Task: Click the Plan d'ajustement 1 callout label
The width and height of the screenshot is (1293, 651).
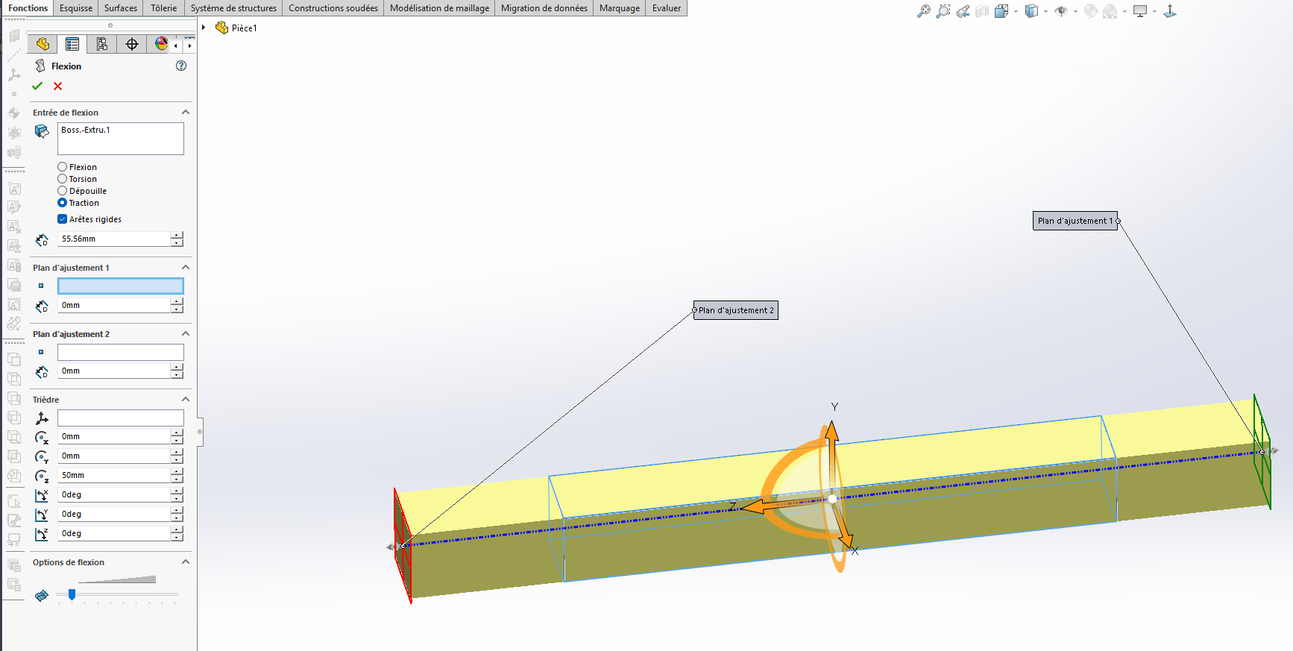Action: click(1075, 221)
